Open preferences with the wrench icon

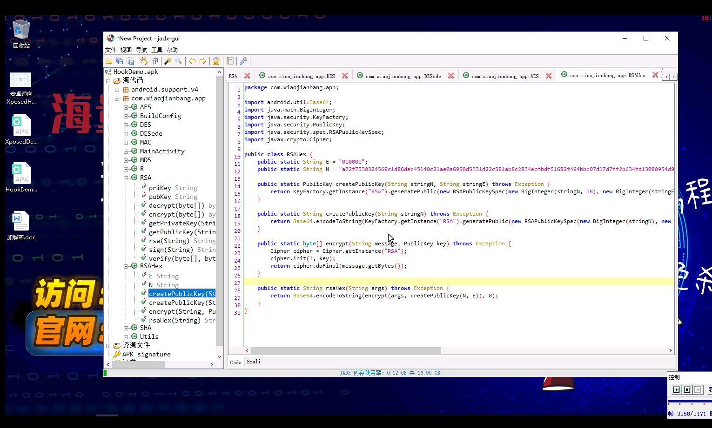coord(243,61)
